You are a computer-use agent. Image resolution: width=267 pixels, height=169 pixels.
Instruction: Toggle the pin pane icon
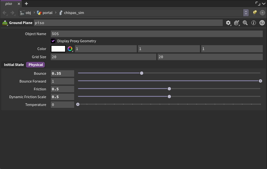[255, 13]
